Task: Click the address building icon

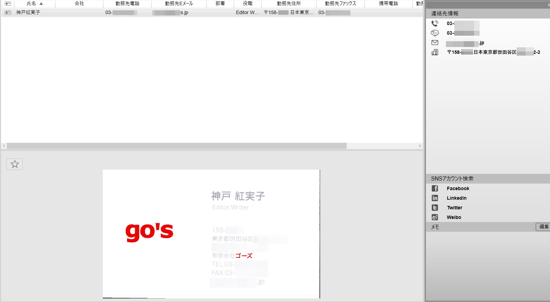Action: [x=435, y=52]
